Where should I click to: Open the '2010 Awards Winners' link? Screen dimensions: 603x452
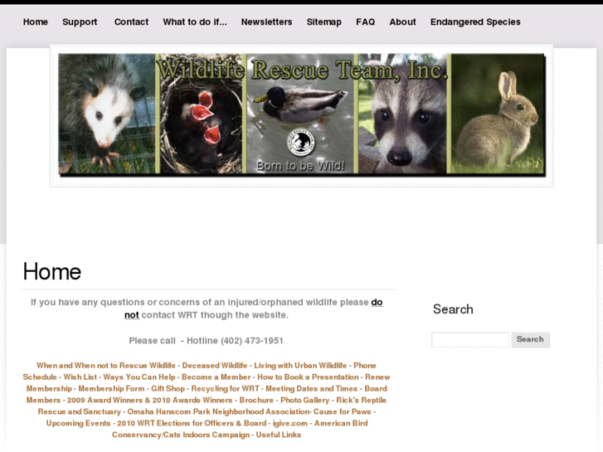pyautogui.click(x=192, y=400)
